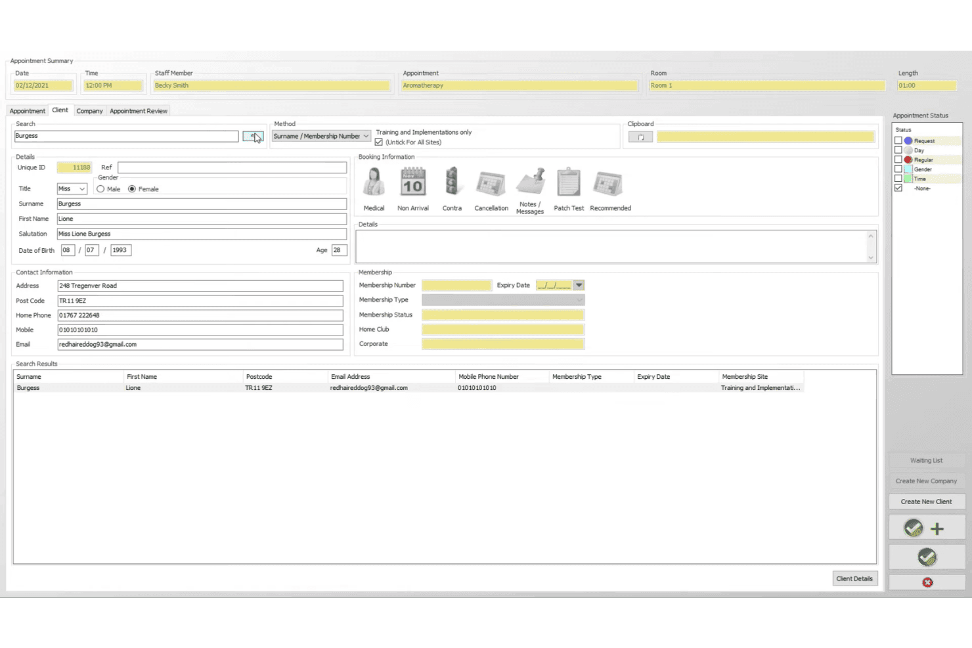The image size is (972, 648).
Task: Click the search button next to Burgess
Action: (253, 137)
